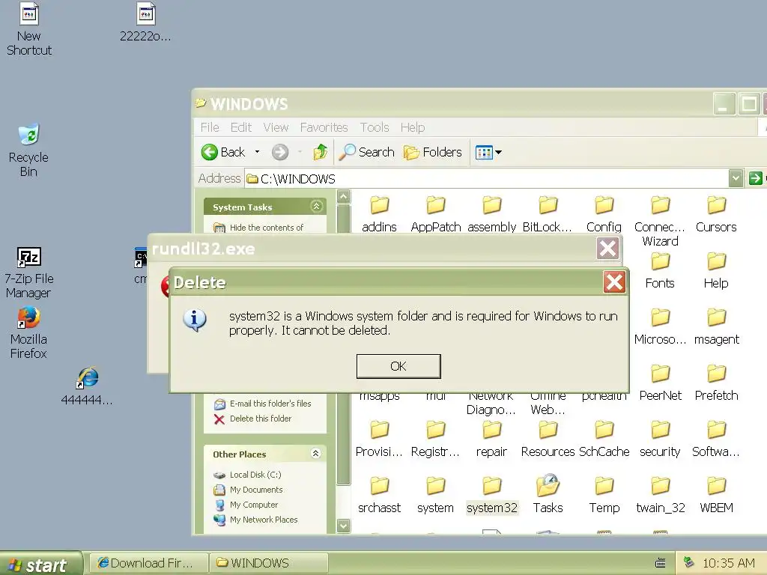Select Mozilla Firefox desktop shortcut

28,332
